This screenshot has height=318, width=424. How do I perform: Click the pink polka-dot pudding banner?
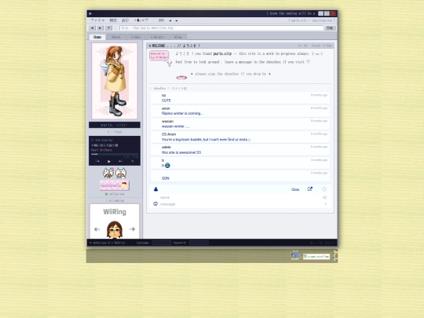point(115,185)
